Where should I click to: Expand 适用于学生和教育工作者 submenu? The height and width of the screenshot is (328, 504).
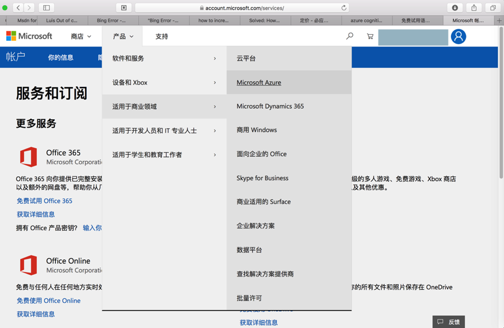(x=164, y=155)
